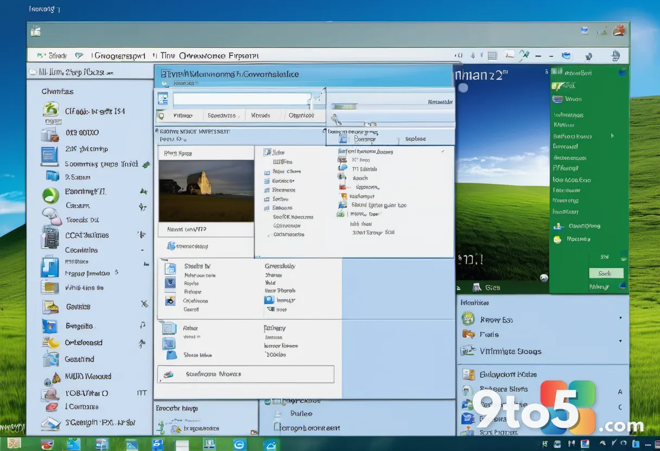Switch to the "Ogarice" tab
Viewport: 660px width, 451px height.
(x=301, y=115)
